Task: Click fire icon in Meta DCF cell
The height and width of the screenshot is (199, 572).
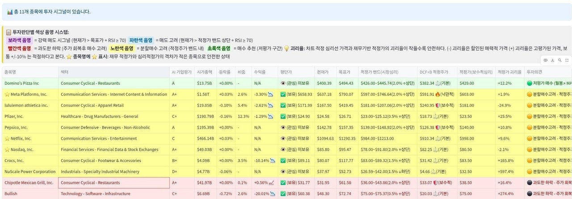Action: pos(437,94)
